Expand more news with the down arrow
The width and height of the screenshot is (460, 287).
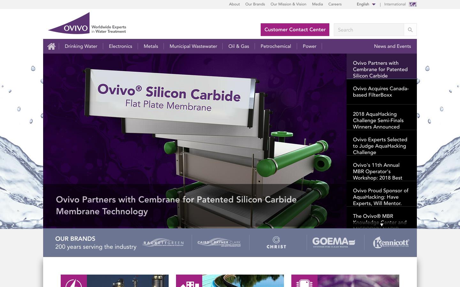(x=381, y=225)
